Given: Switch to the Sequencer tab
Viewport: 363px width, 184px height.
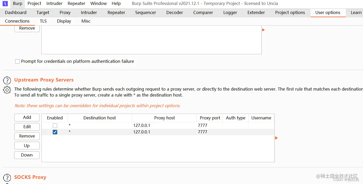Looking at the screenshot, I should [x=146, y=12].
